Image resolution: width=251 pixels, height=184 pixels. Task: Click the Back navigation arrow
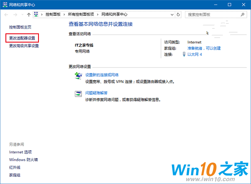(6, 15)
